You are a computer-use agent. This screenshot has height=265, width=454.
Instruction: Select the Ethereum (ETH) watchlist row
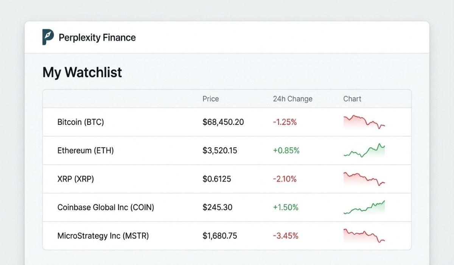pos(85,150)
